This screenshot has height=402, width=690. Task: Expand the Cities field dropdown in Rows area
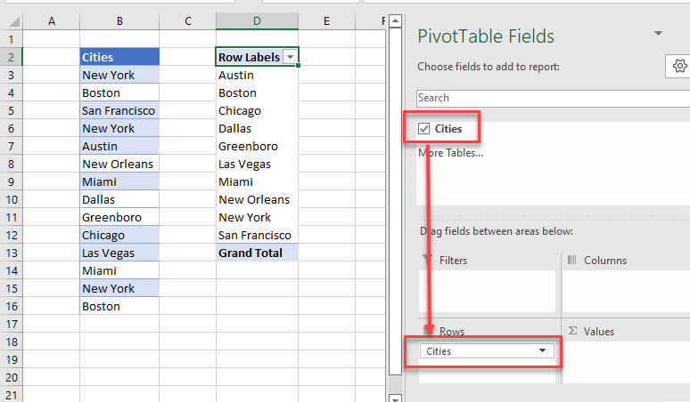coord(542,351)
